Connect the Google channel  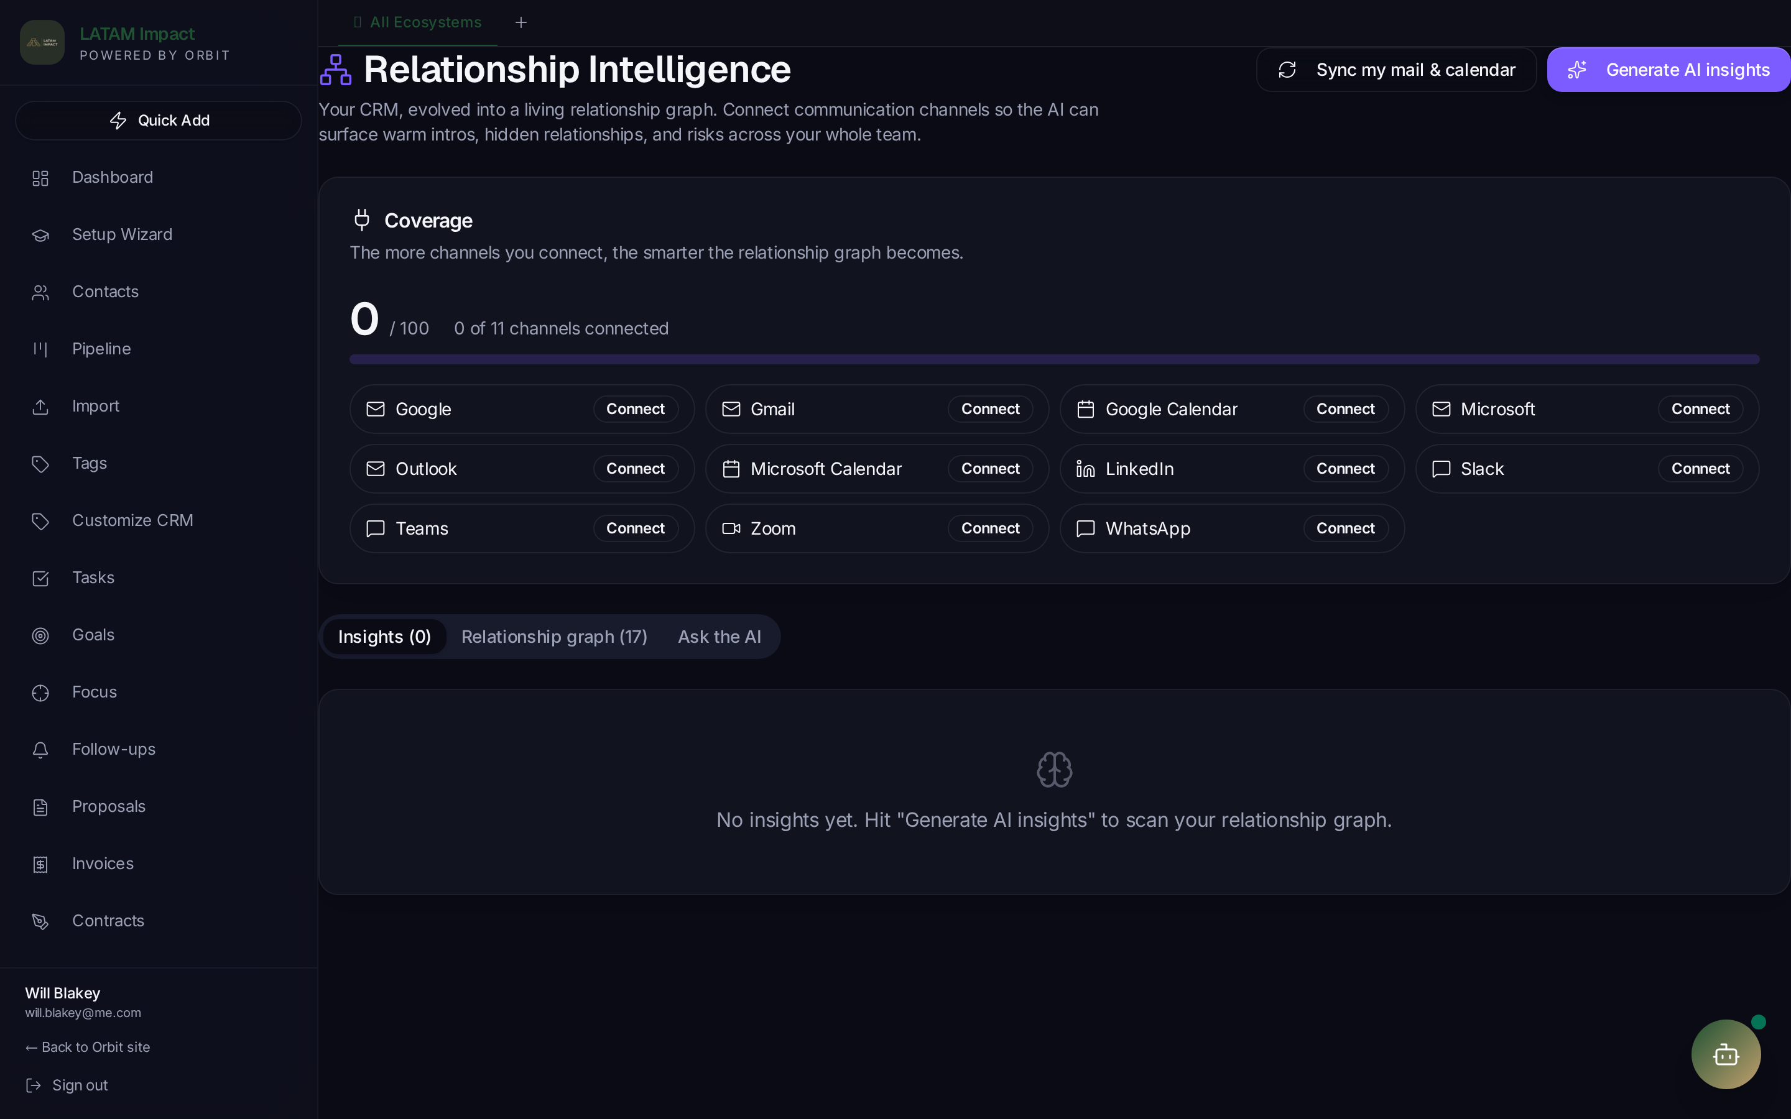636,409
